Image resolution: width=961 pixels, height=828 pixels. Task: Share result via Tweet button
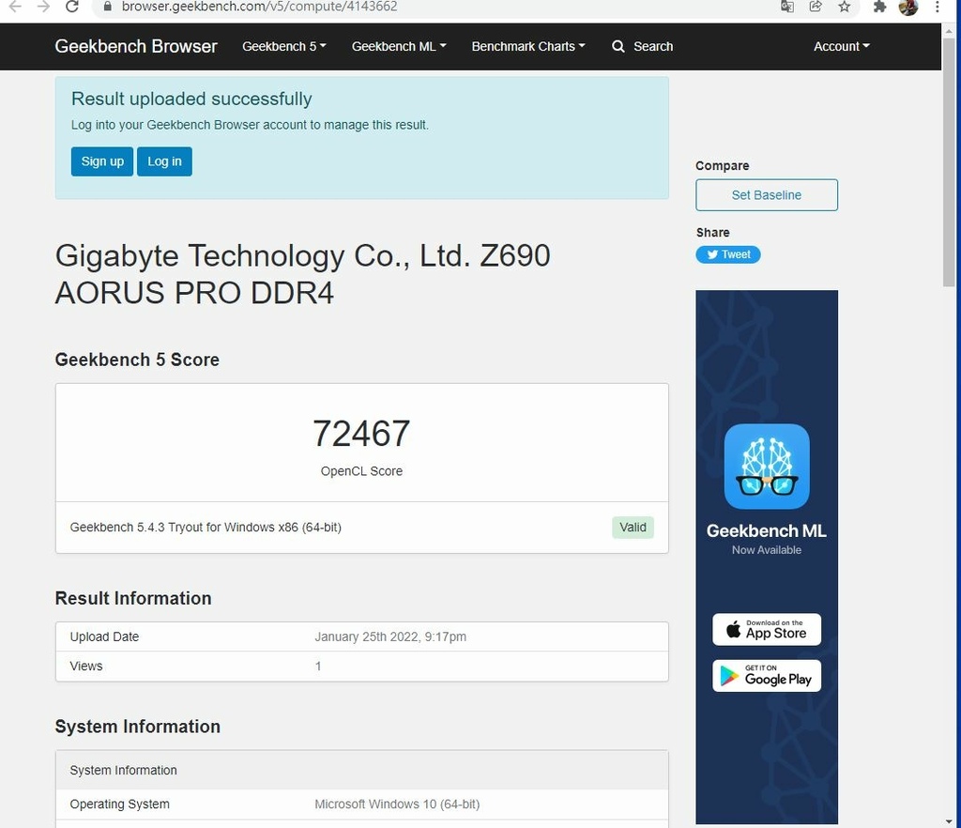click(x=728, y=254)
